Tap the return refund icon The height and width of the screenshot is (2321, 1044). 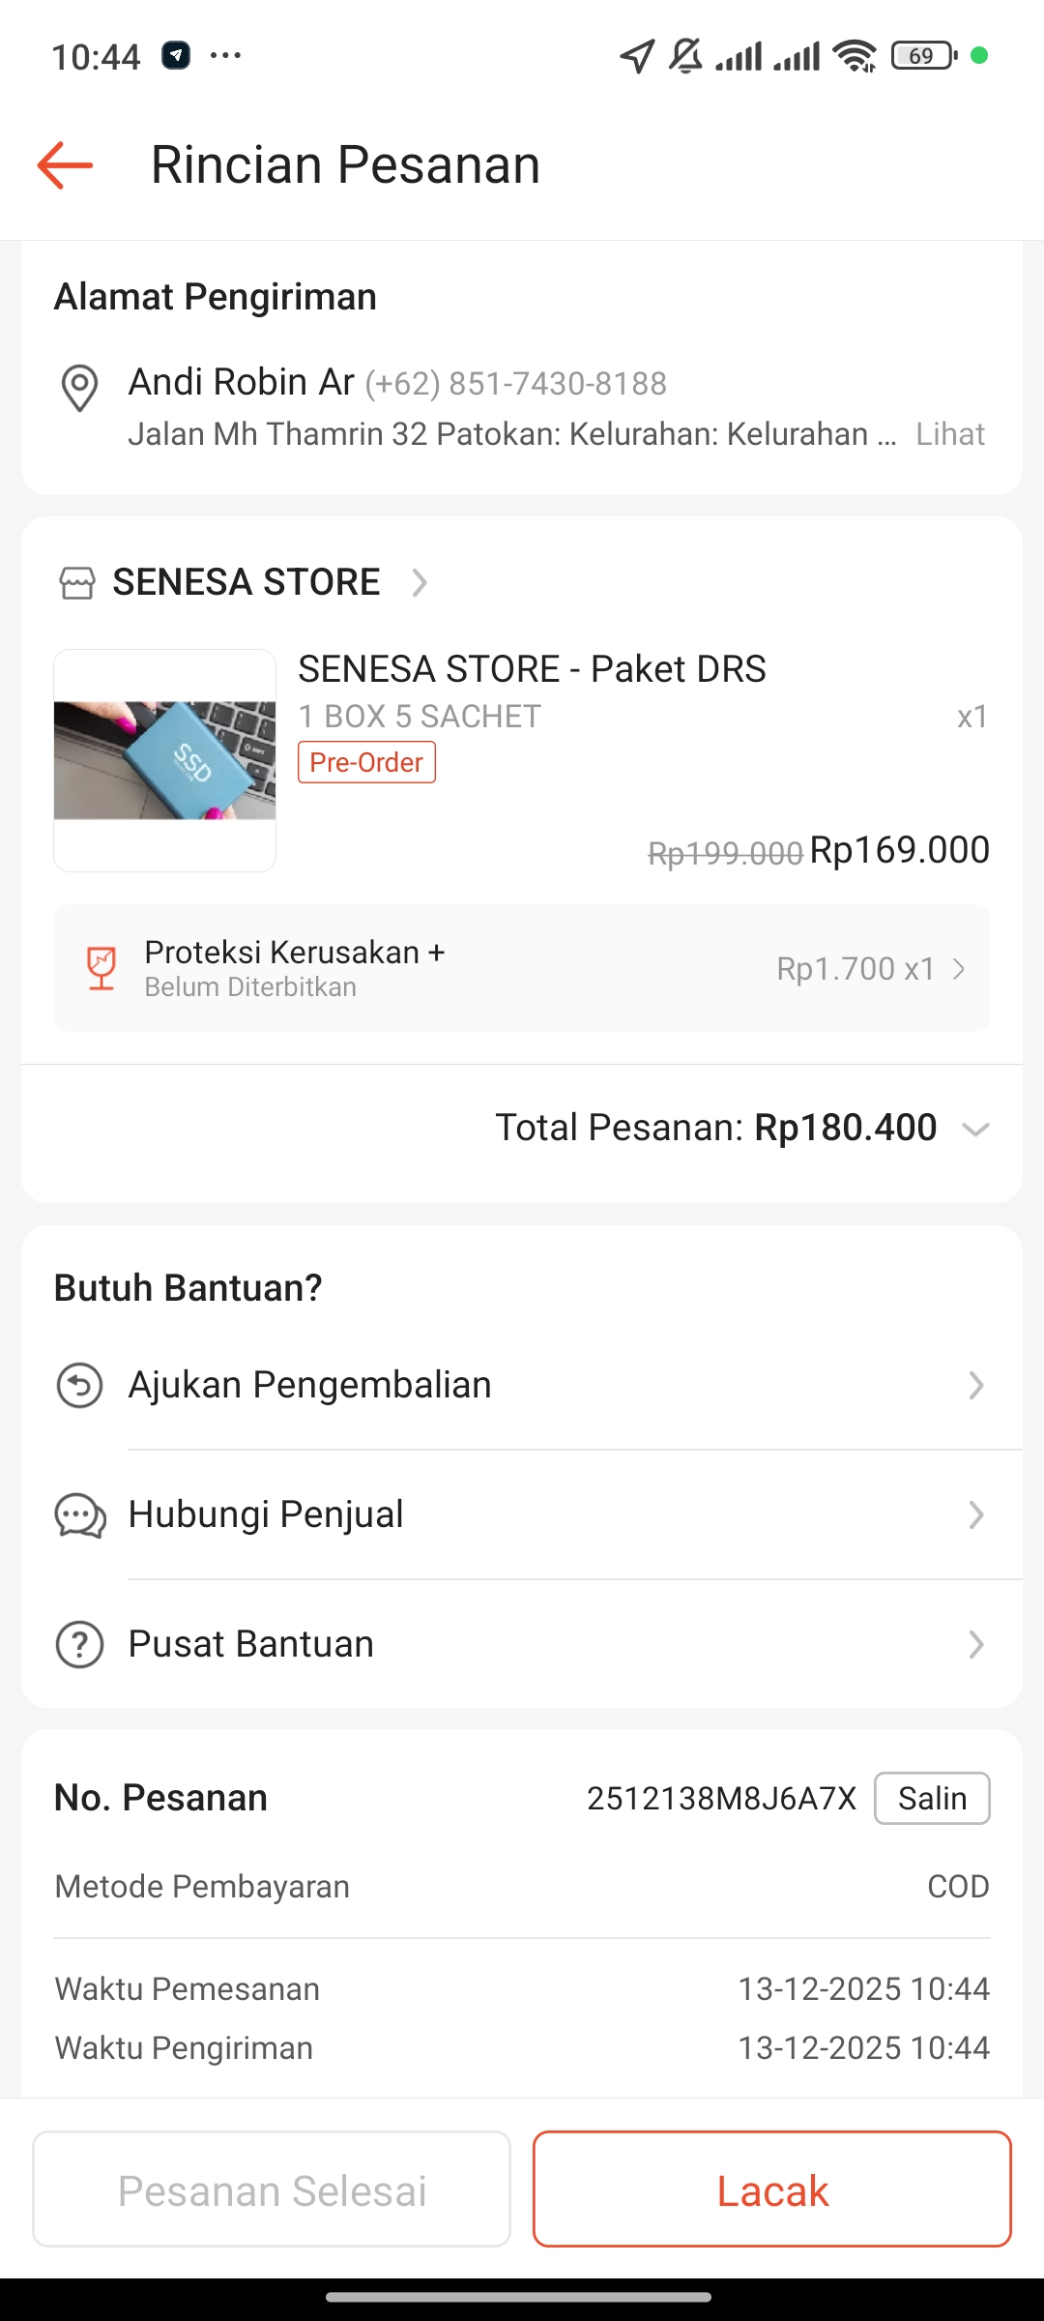tap(79, 1385)
